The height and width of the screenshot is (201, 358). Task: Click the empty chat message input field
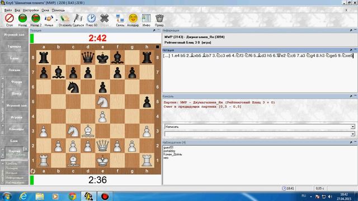(258, 134)
